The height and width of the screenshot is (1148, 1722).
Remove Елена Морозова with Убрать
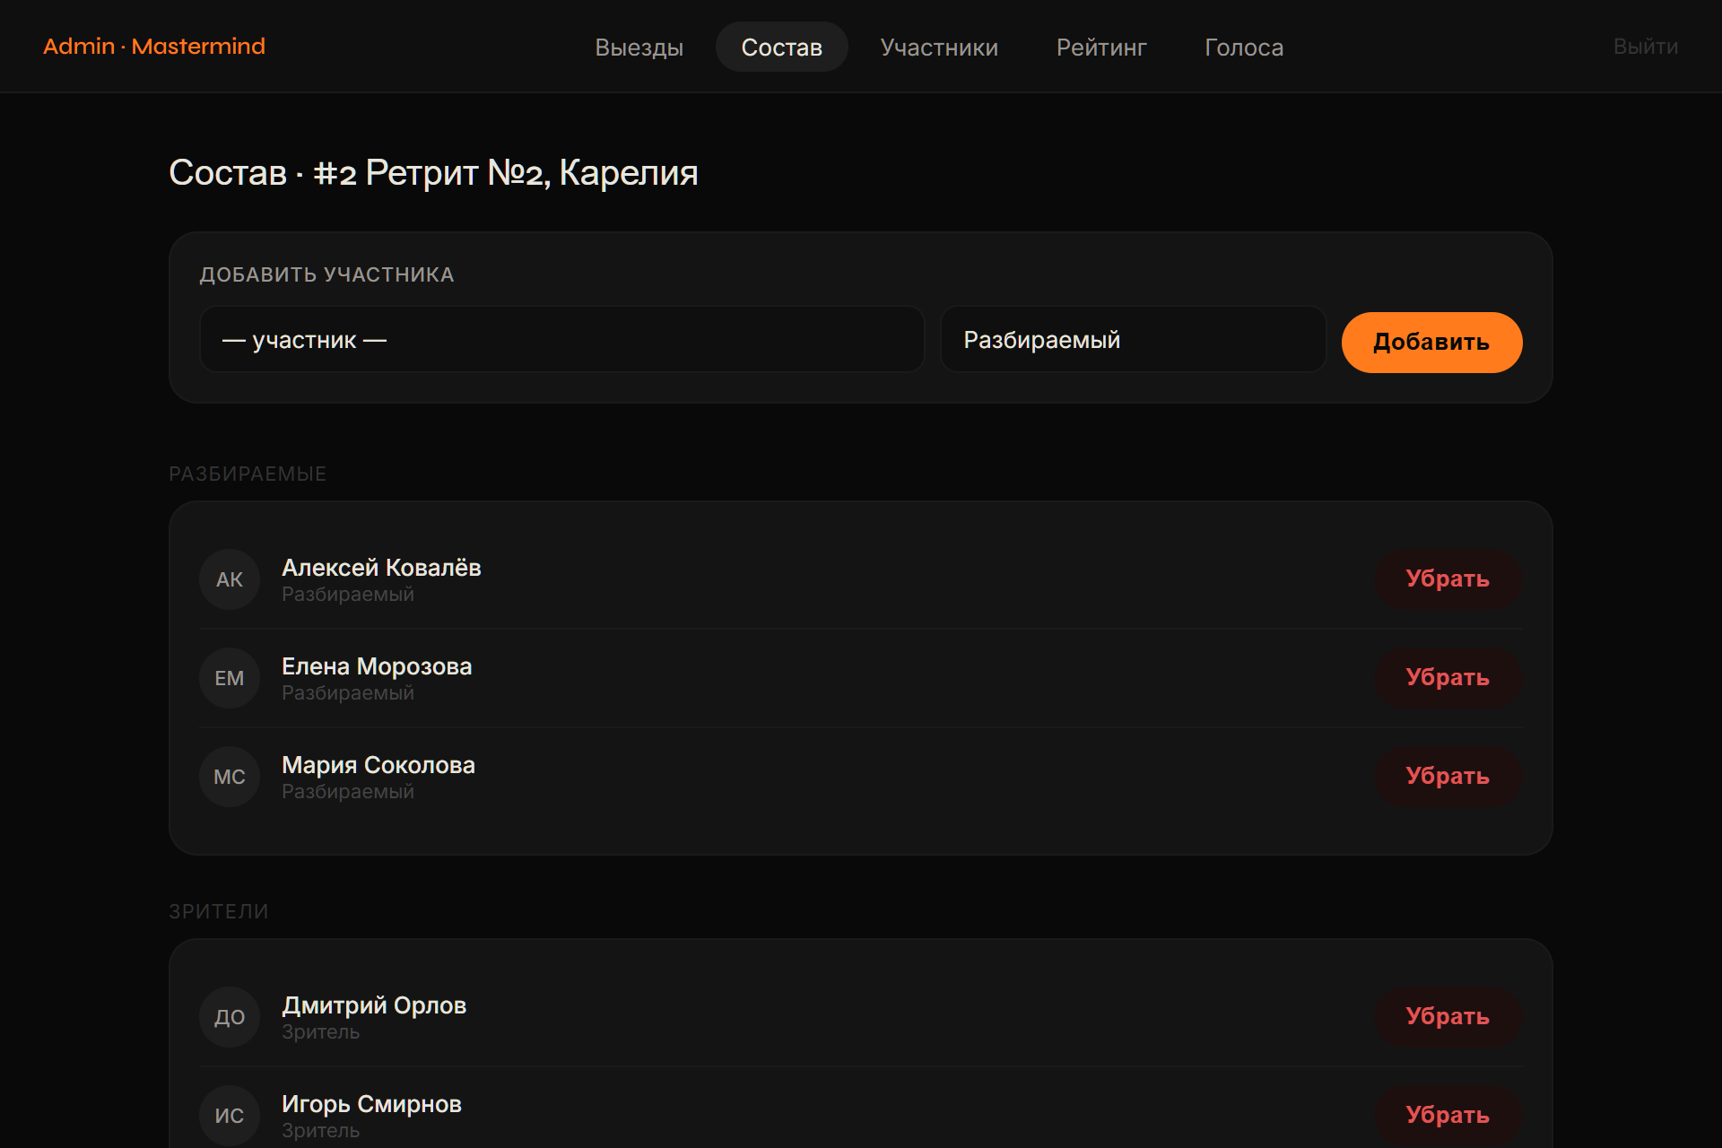point(1448,678)
